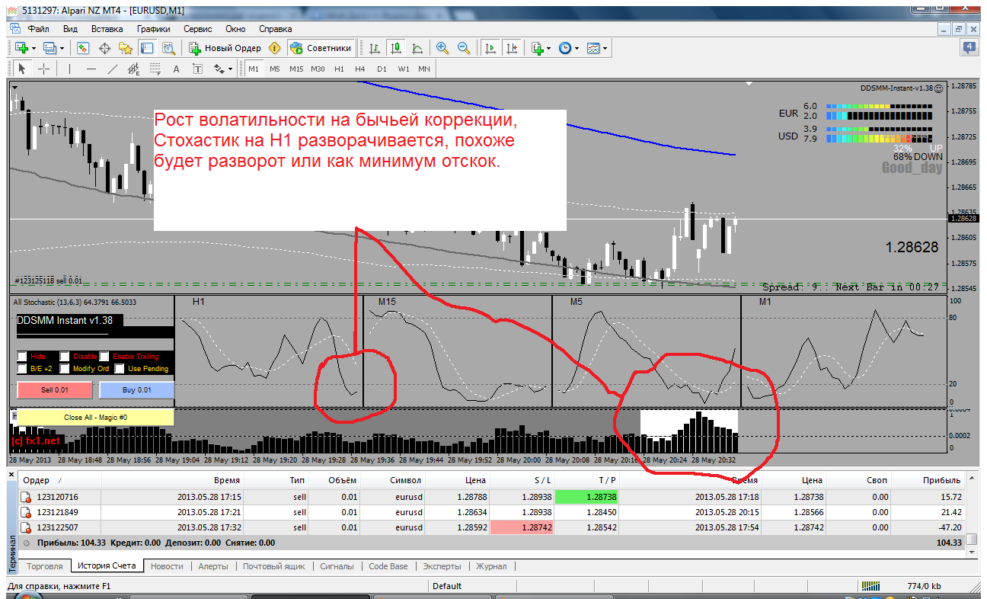Sort orders by the Прибыль column
Screen dimensions: 987x599
[x=927, y=480]
